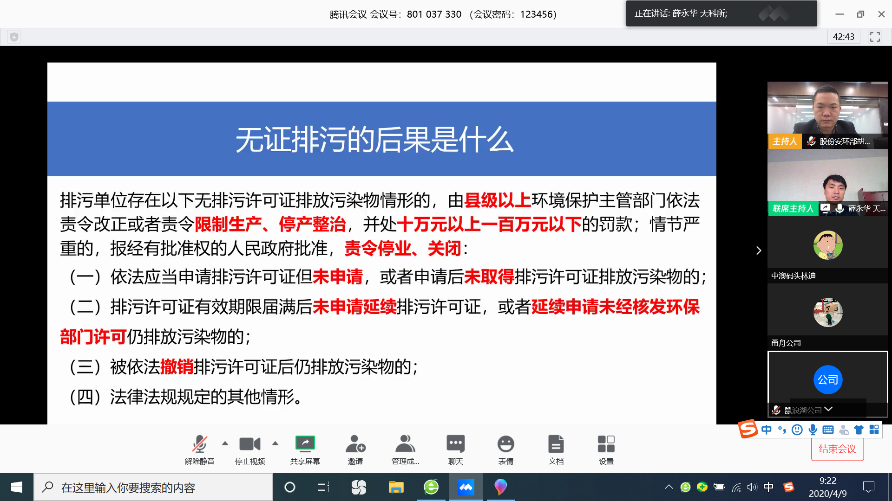Open the 文档 documents icon
This screenshot has height=501, width=892.
coord(556,444)
